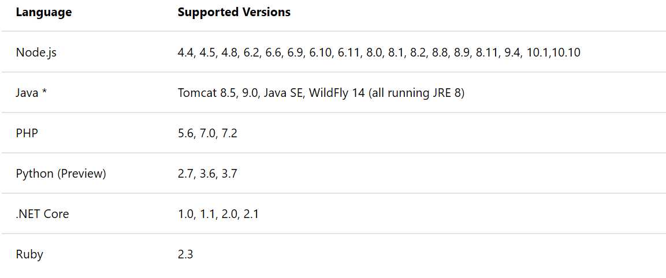Click the Python (Preview) cell

coord(61,174)
